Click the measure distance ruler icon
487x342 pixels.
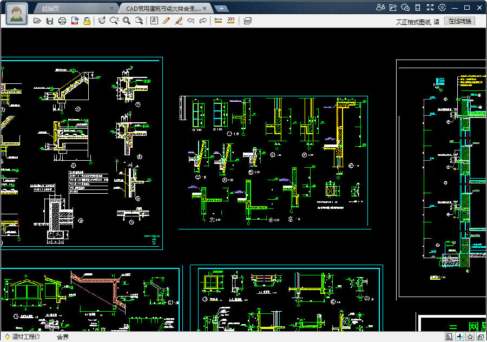coord(219,21)
